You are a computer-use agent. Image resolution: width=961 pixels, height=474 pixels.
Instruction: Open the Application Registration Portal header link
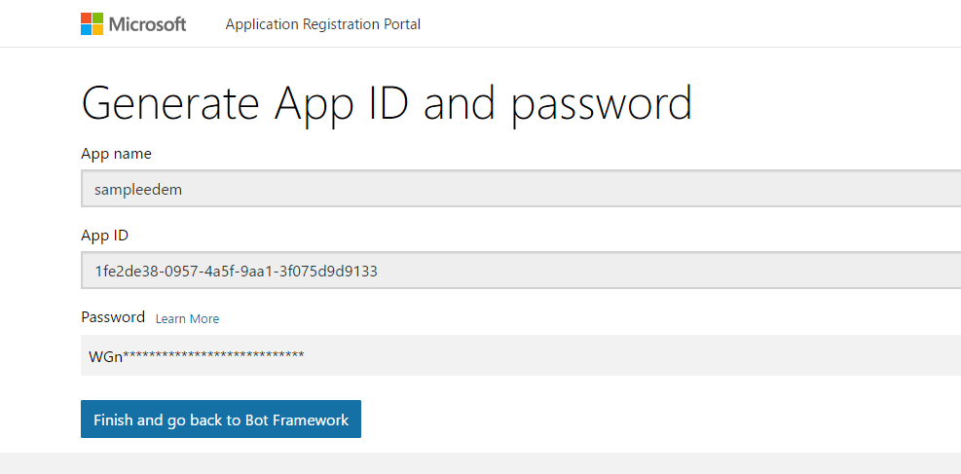(x=322, y=24)
